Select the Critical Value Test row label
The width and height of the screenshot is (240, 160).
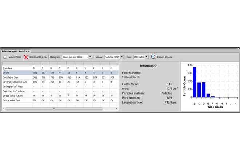pos(12,100)
